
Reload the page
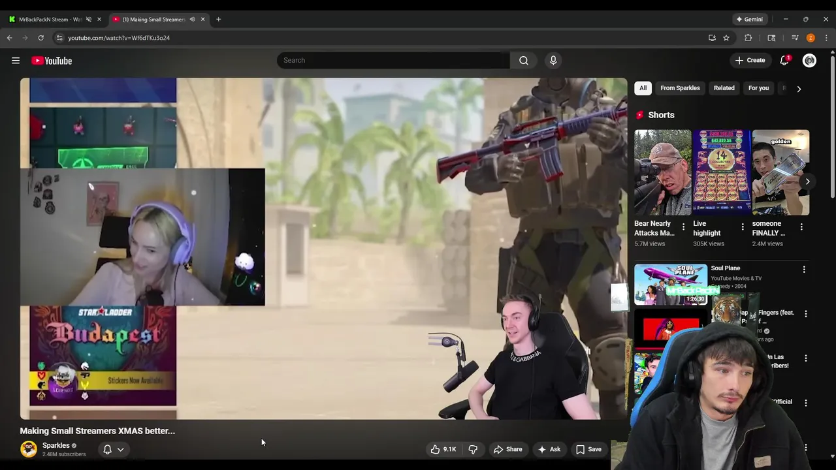tap(40, 38)
